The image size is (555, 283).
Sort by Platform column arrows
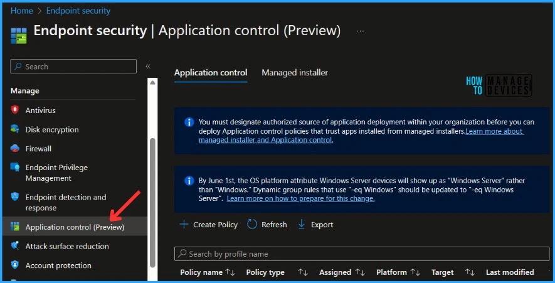[415, 272]
